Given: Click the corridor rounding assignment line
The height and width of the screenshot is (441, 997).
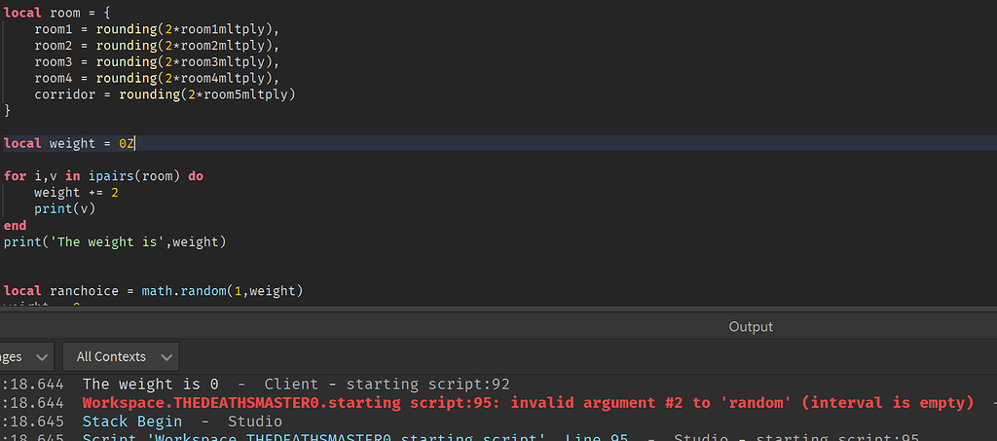Looking at the screenshot, I should 164,94.
